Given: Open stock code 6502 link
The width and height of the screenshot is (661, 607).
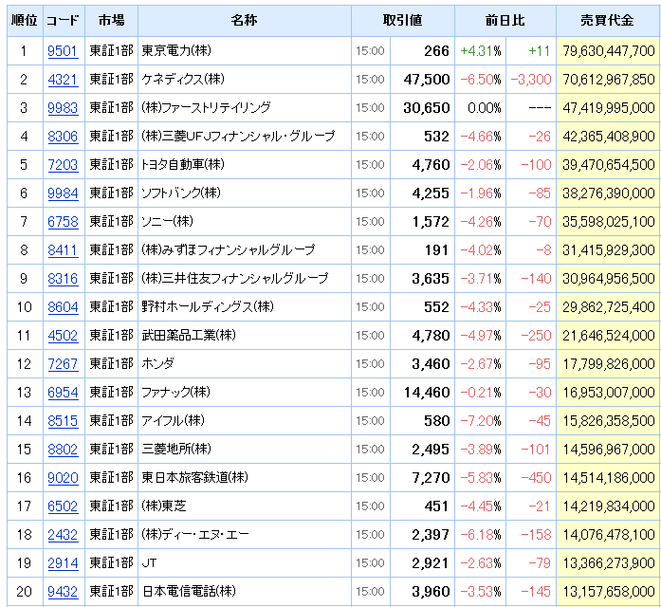Looking at the screenshot, I should tap(63, 506).
